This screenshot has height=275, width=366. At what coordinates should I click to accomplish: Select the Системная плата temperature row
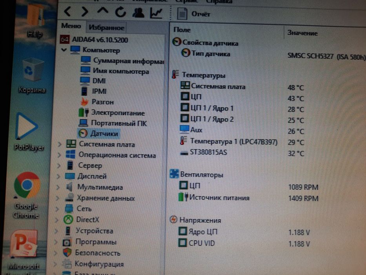click(x=213, y=86)
